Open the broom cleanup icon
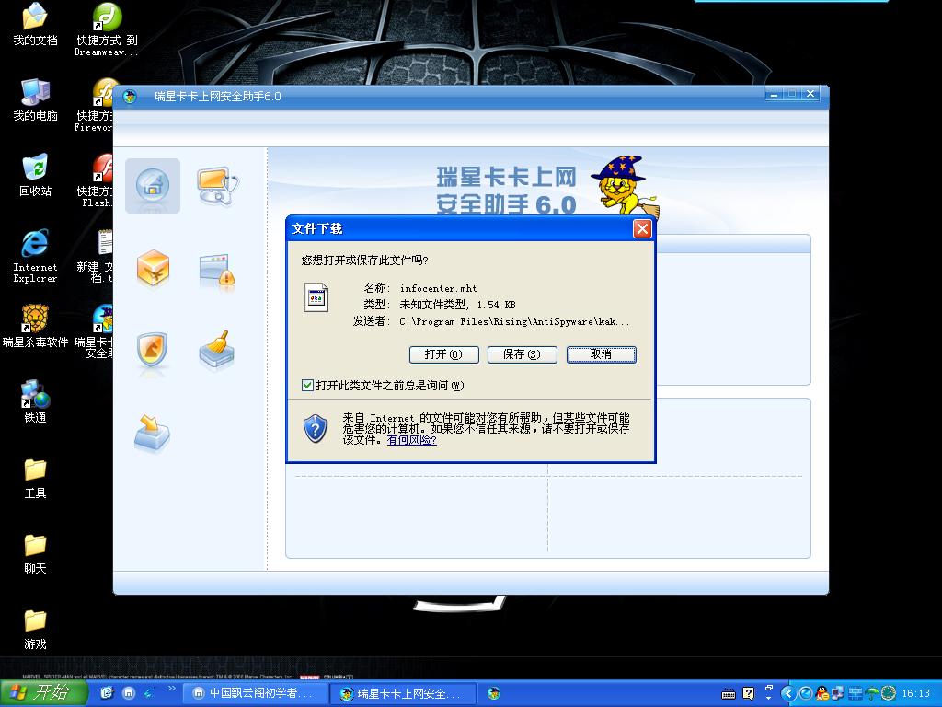 tap(216, 349)
